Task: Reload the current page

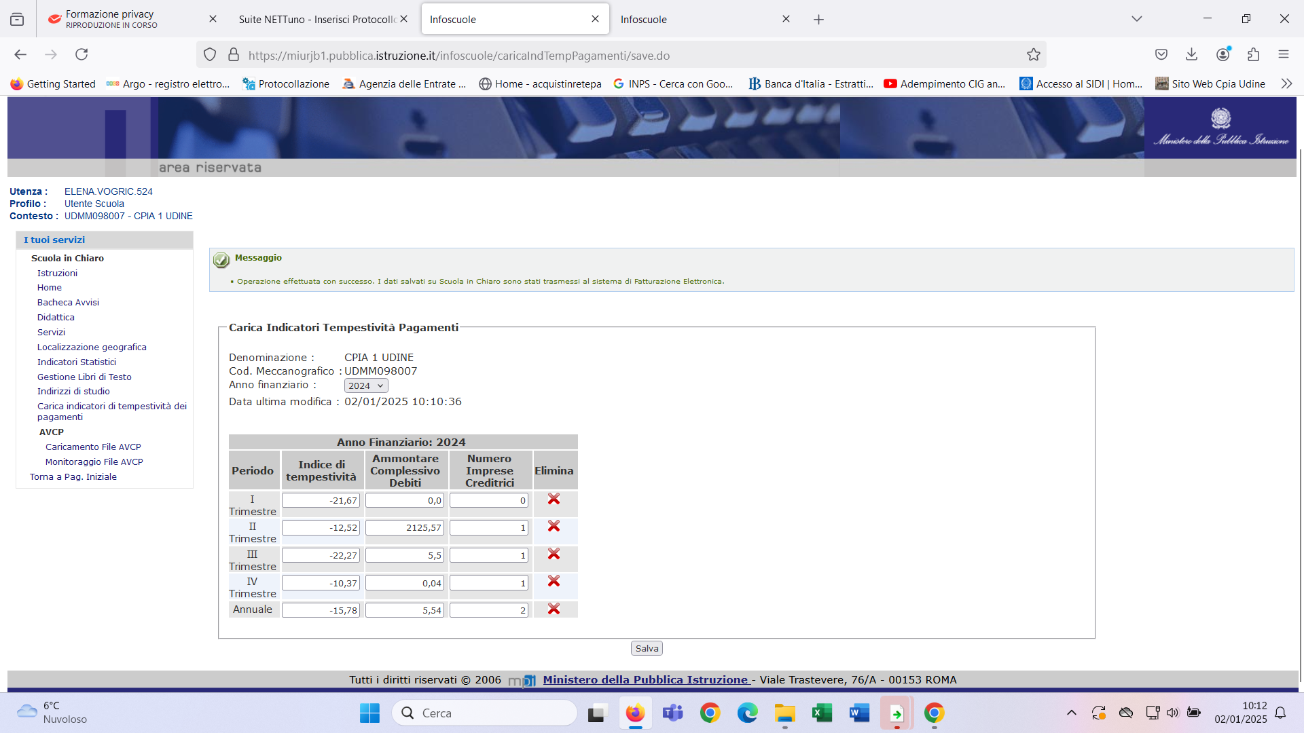Action: click(x=81, y=54)
